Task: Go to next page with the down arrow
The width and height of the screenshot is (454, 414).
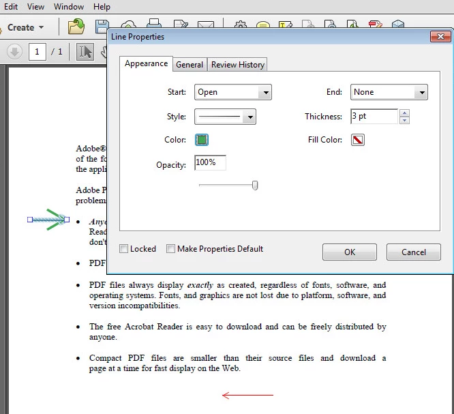Action: [x=14, y=52]
